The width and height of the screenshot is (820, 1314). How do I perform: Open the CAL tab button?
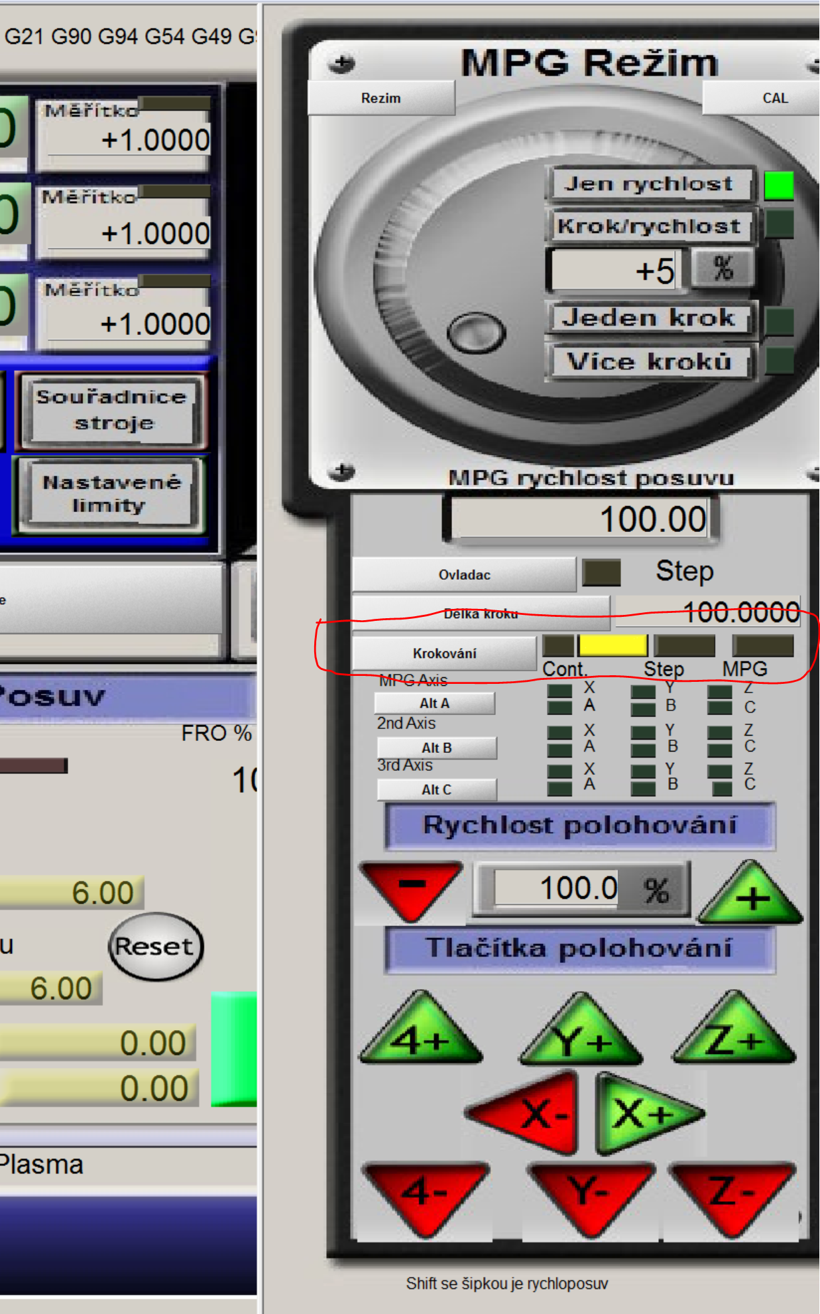[x=774, y=98]
